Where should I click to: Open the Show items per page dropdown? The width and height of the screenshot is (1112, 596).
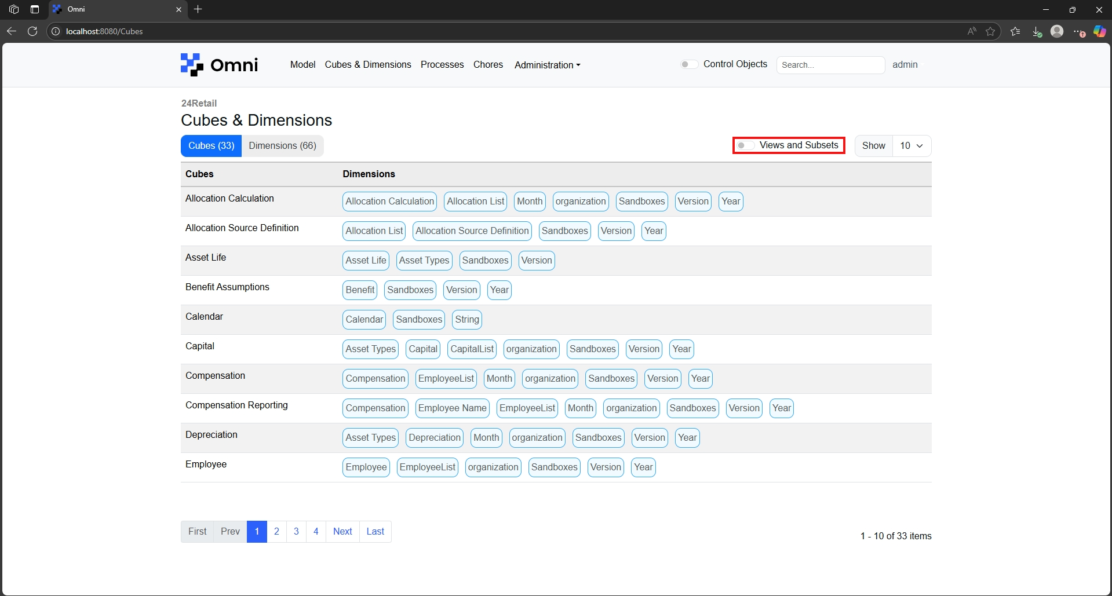click(912, 146)
